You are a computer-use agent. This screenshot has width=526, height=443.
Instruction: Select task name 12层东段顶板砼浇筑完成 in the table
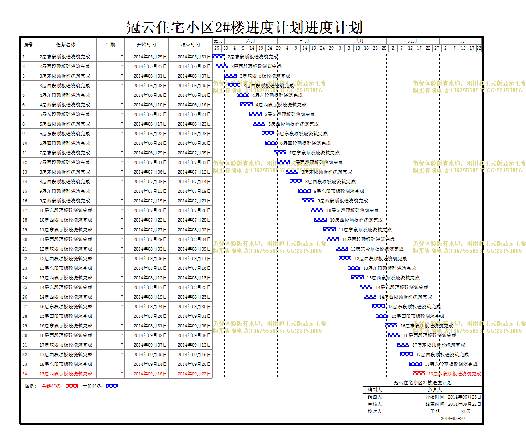tap(66, 249)
